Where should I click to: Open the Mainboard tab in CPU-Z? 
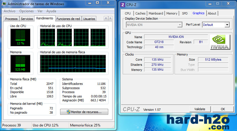click(x=156, y=13)
